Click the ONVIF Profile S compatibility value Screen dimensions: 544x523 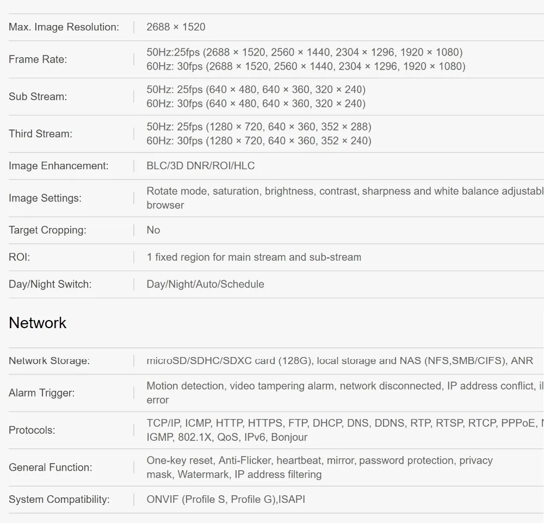coord(226,500)
